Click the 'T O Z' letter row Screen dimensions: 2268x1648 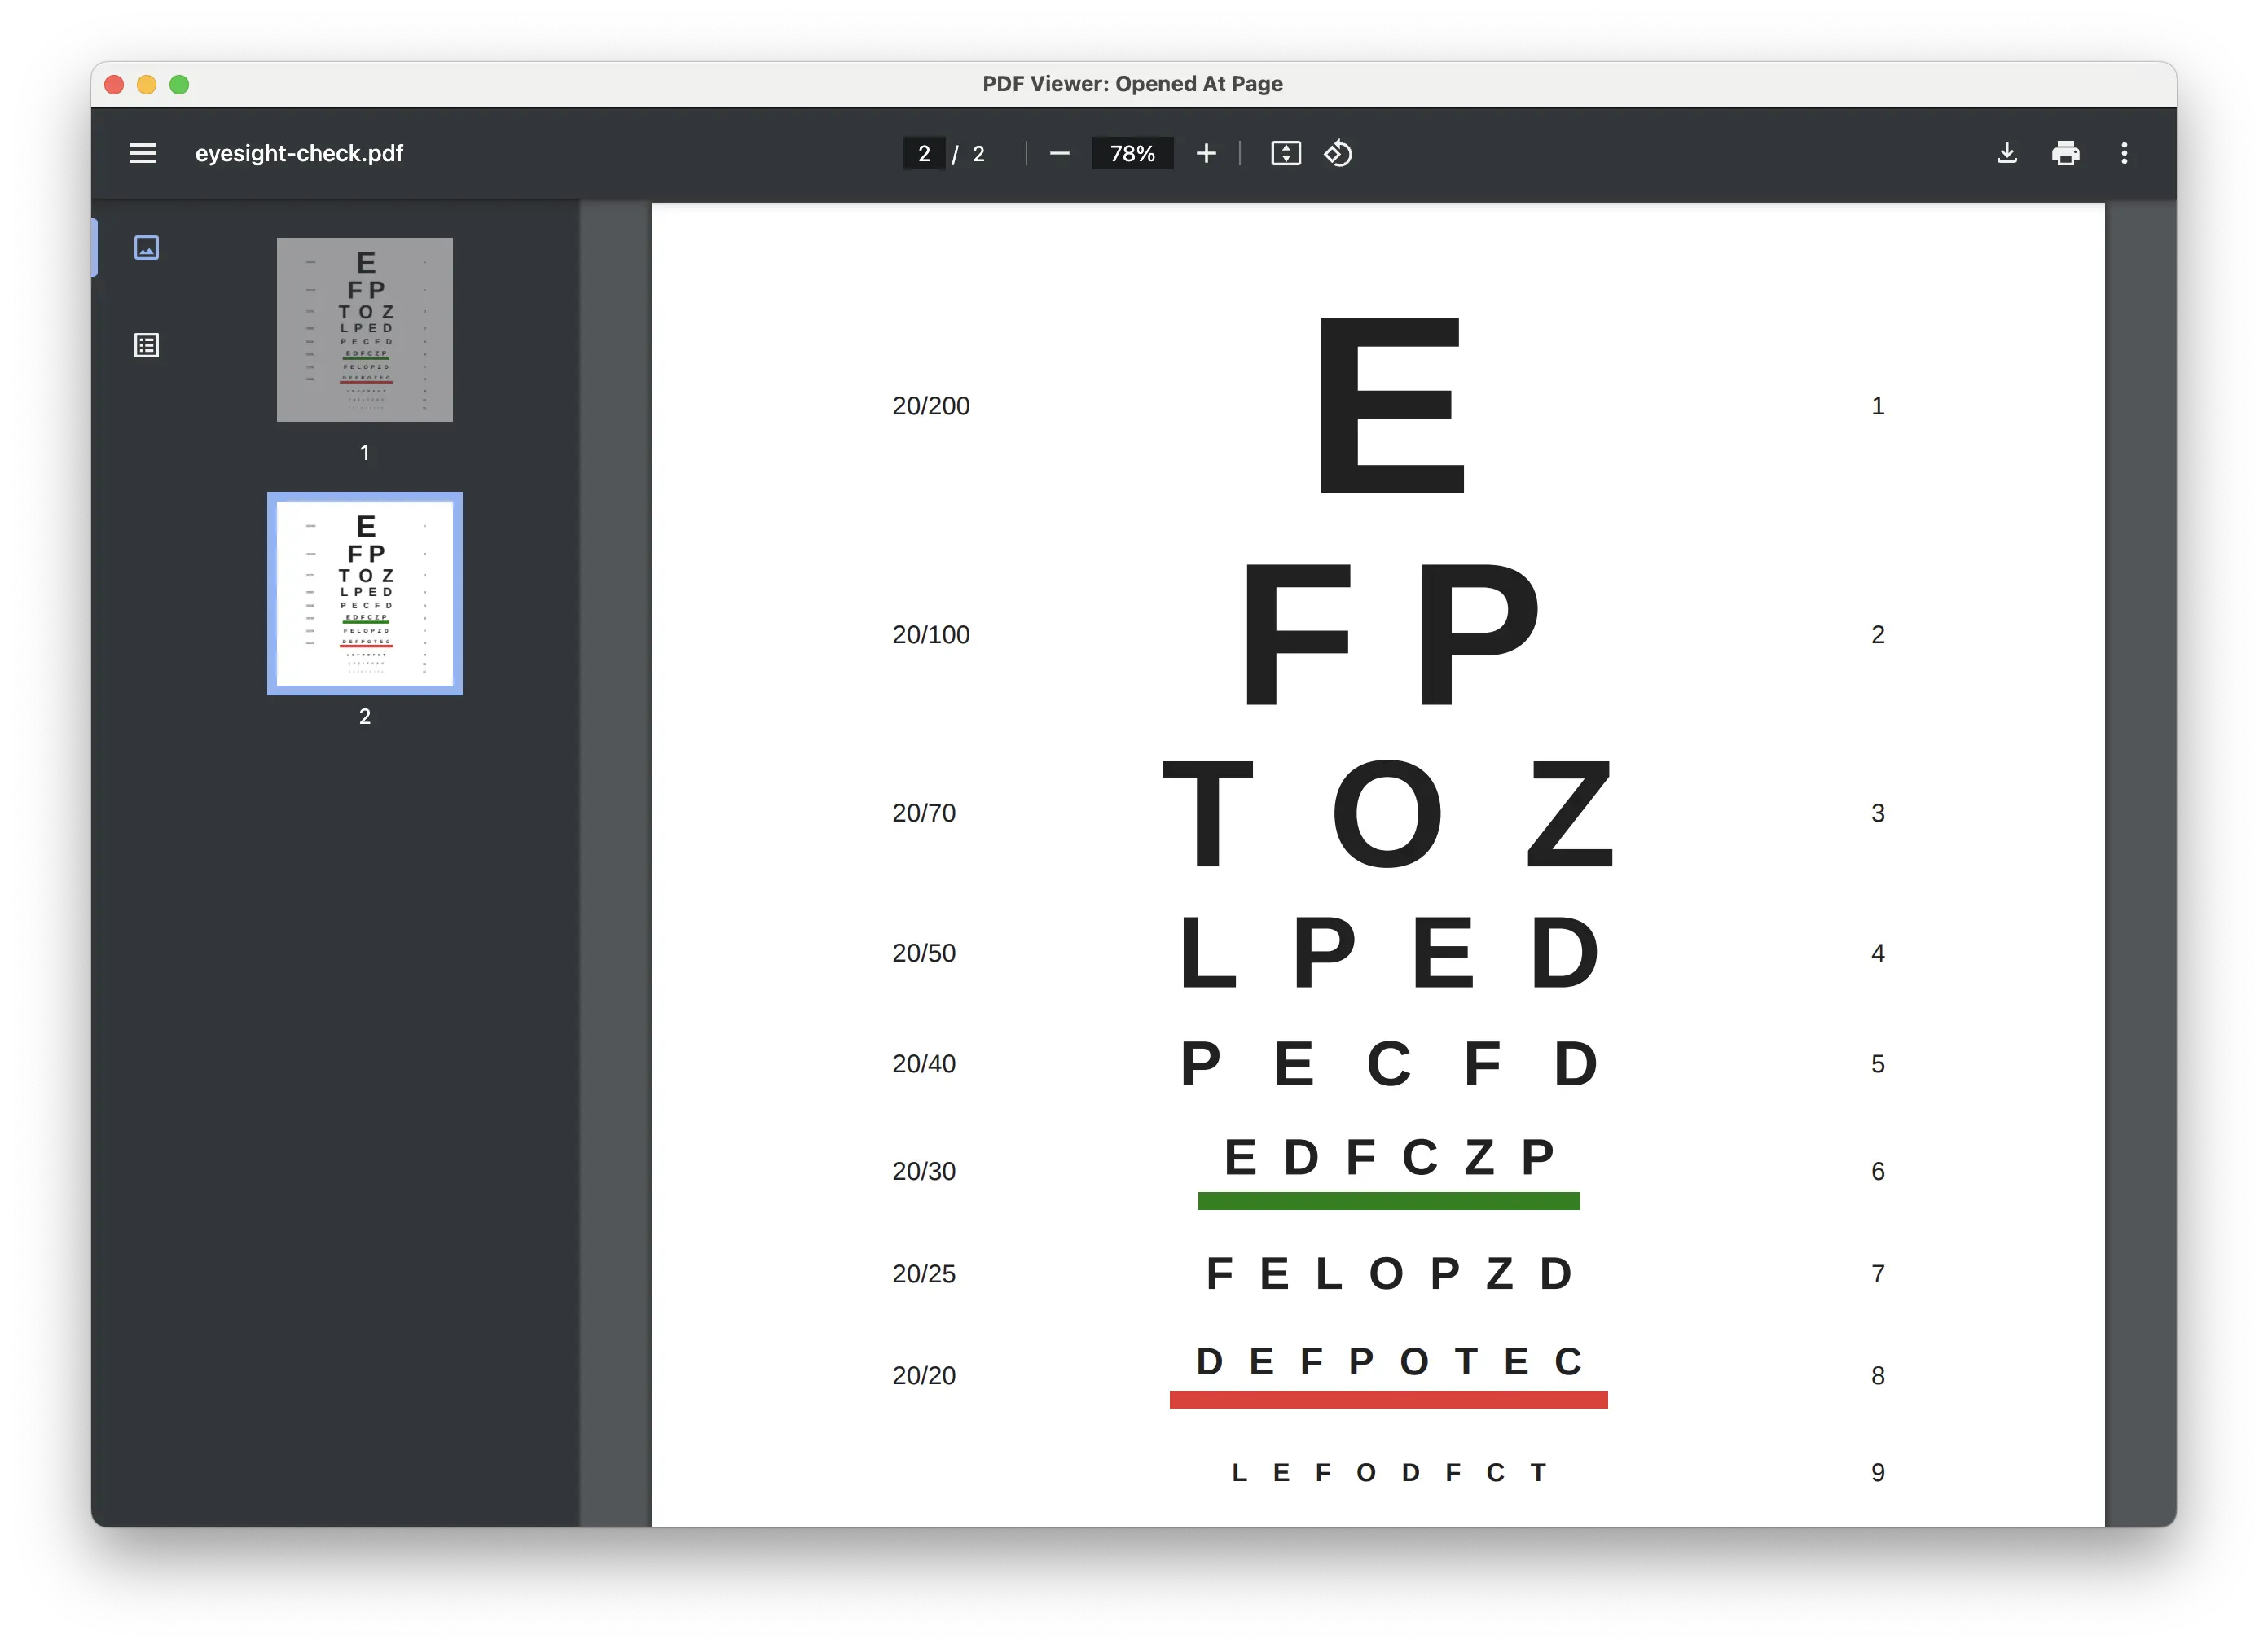pyautogui.click(x=1388, y=813)
